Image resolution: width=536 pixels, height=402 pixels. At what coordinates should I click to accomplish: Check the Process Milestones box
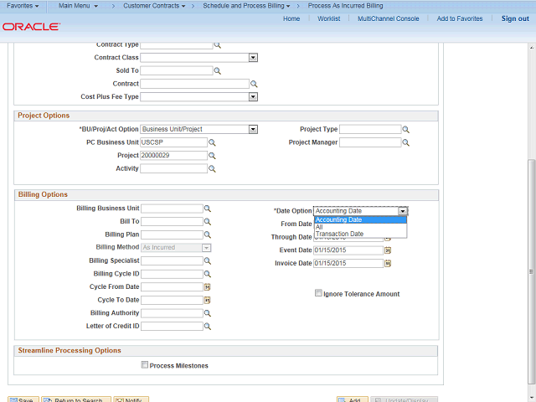click(145, 365)
